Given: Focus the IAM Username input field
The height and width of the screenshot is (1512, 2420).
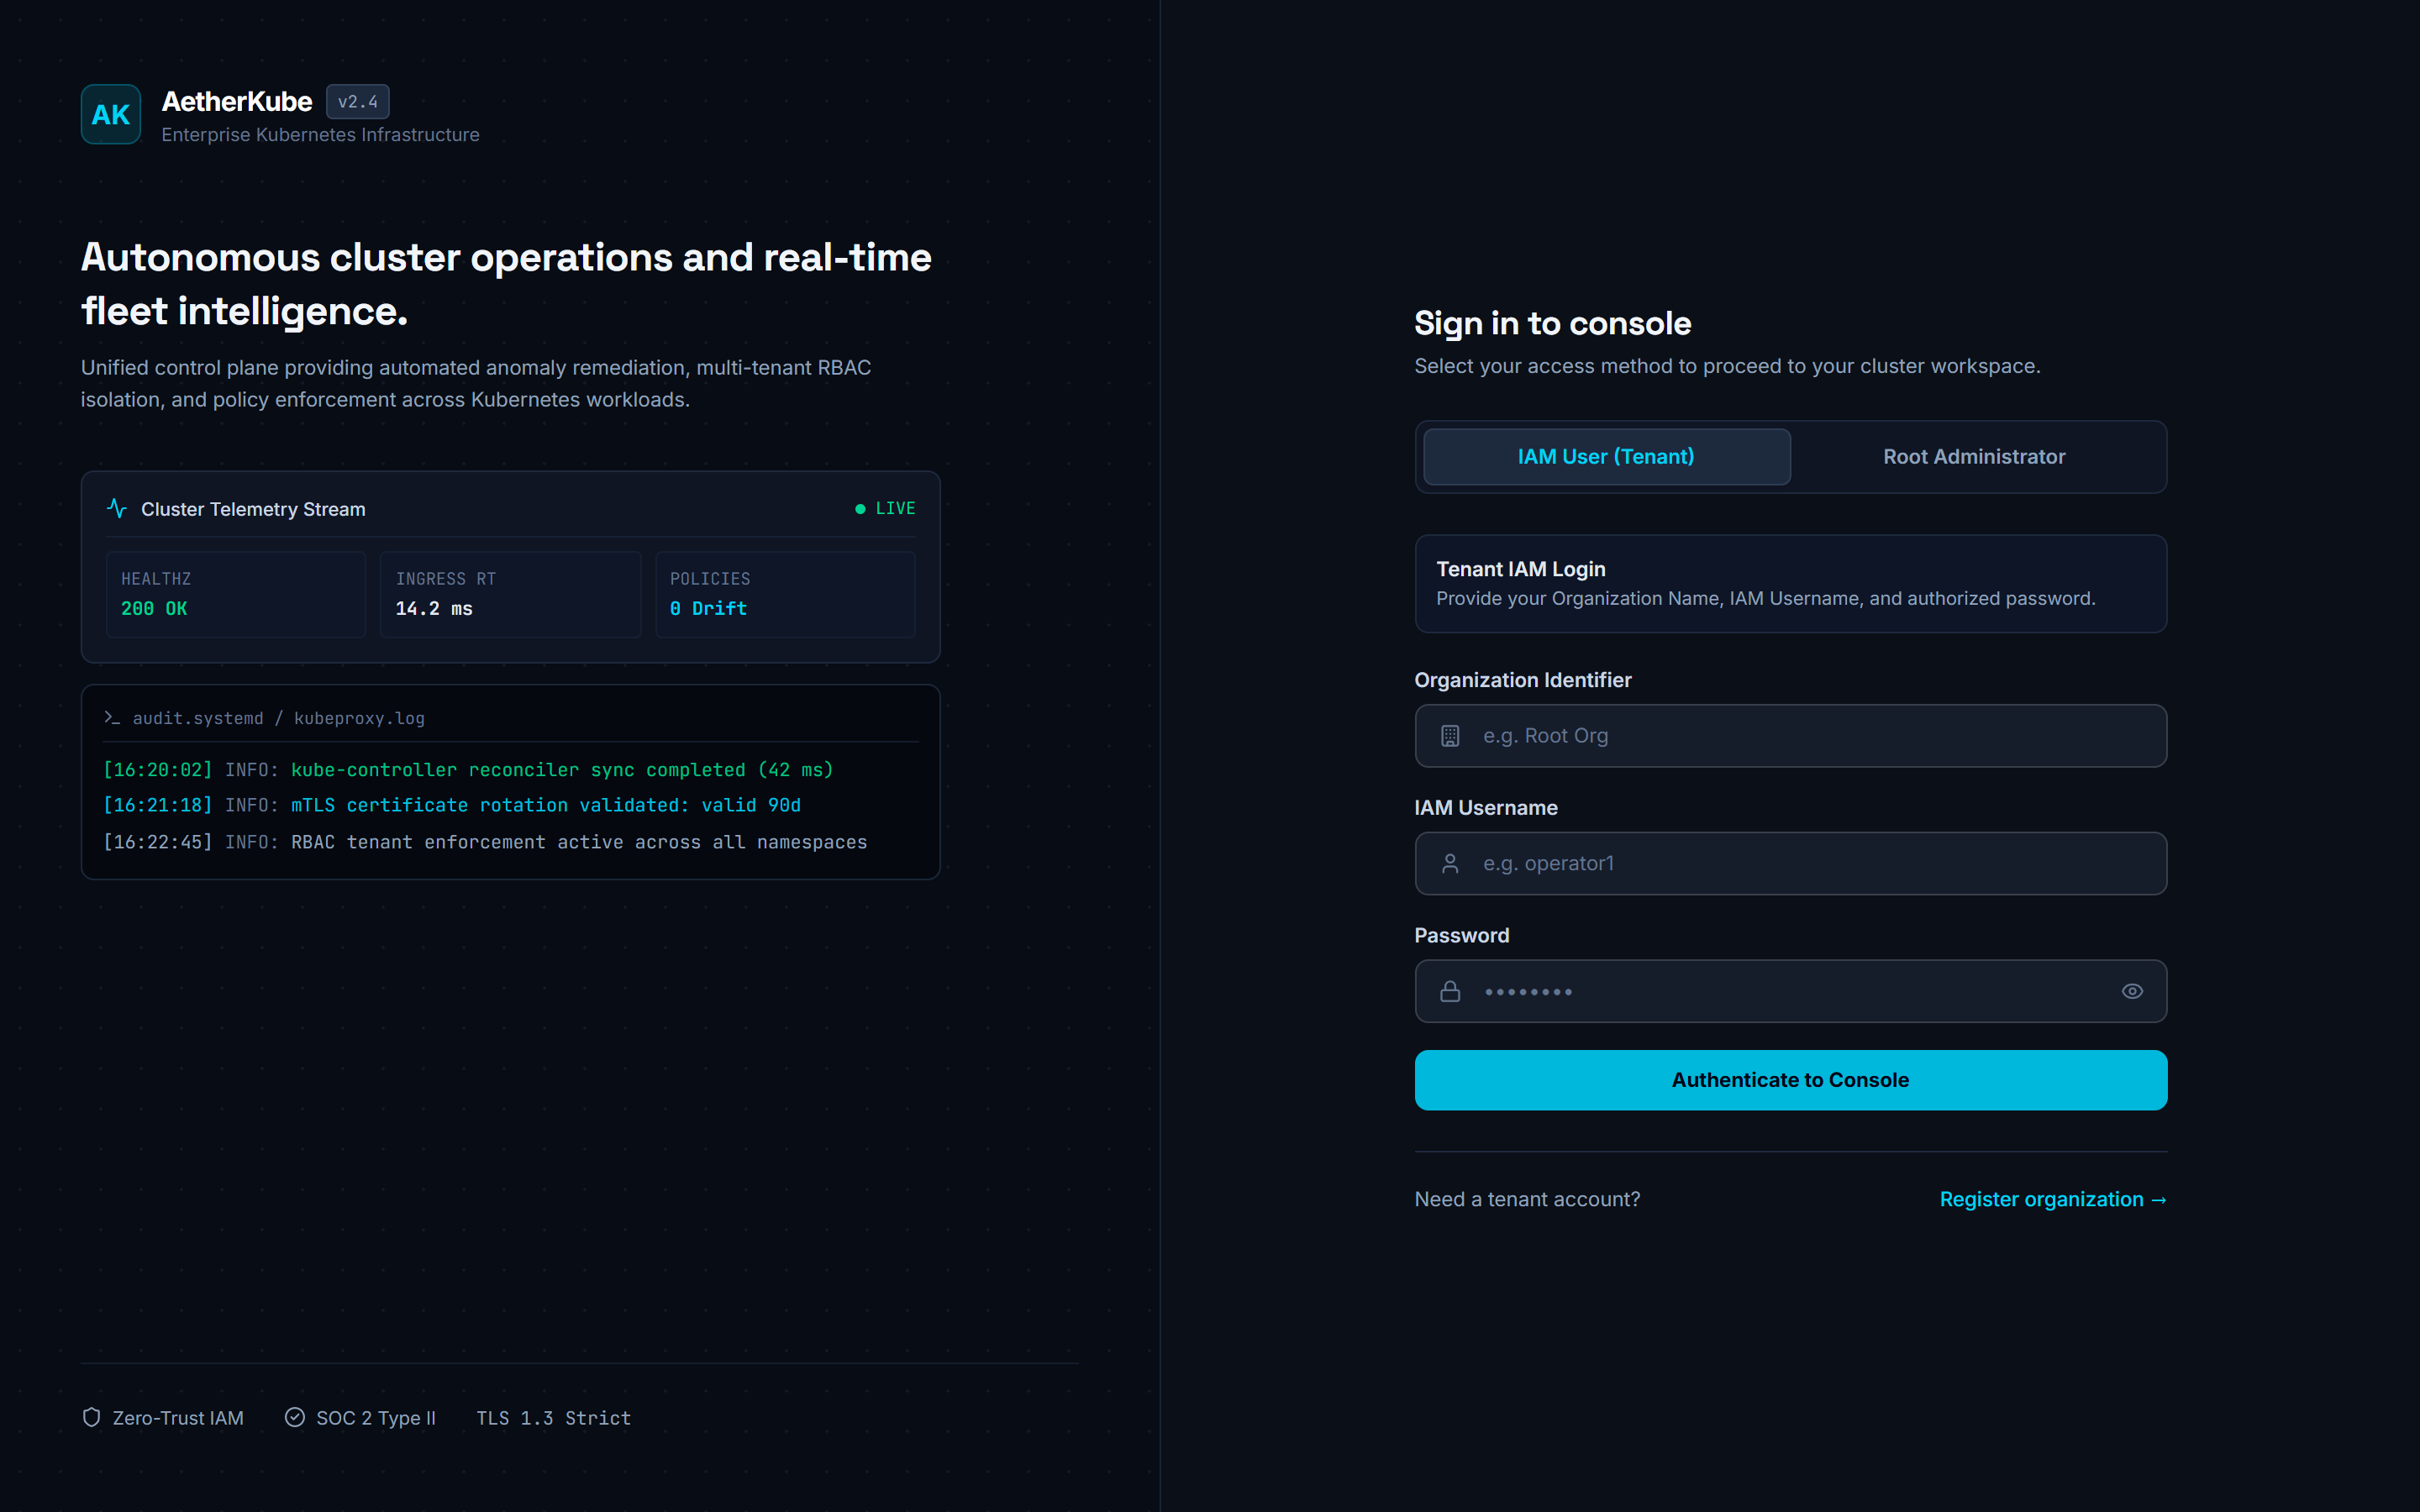Looking at the screenshot, I should 1790,864.
